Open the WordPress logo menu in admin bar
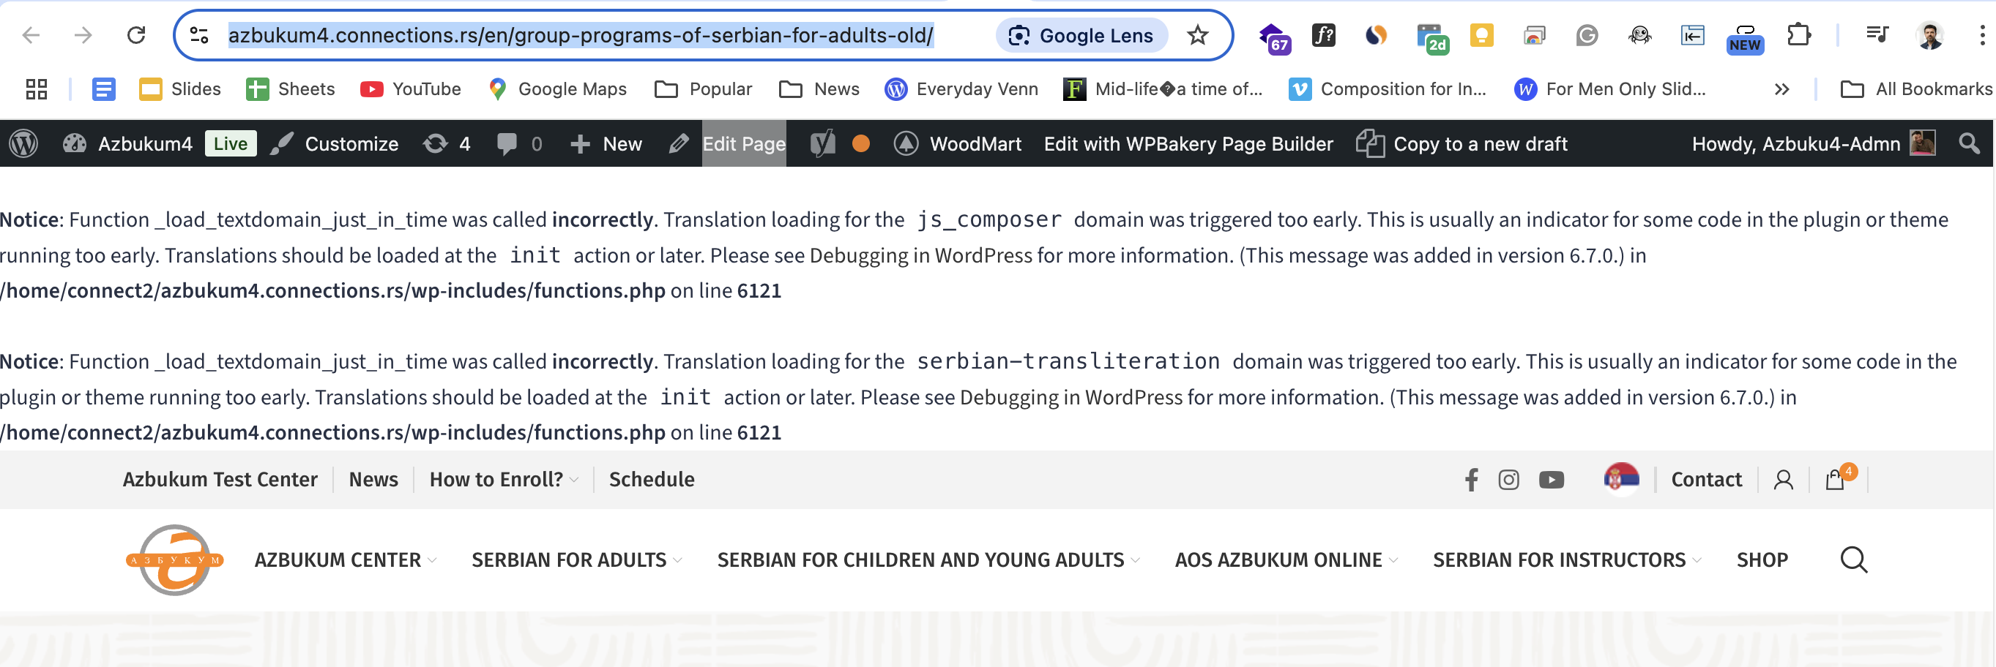Screen dimensions: 1996x667 23,144
